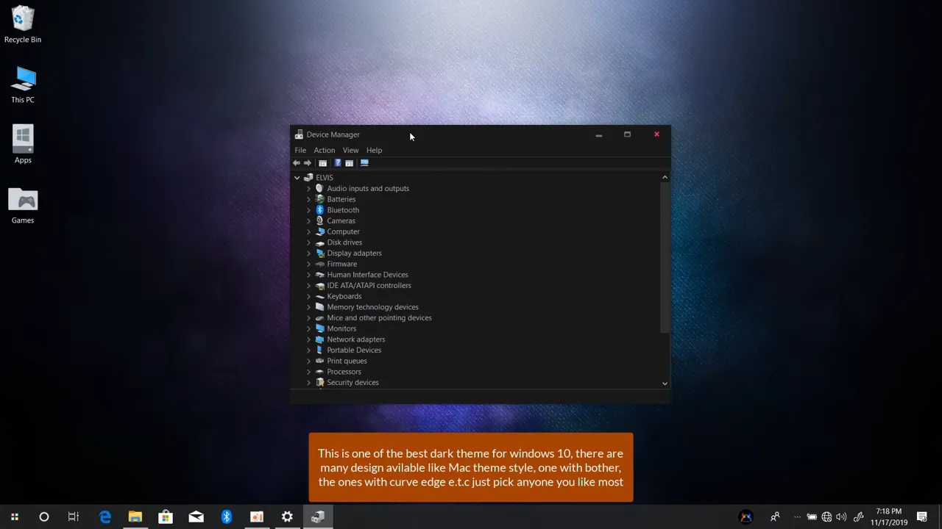The width and height of the screenshot is (942, 529).
Task: Click the network globe tray icon
Action: [x=826, y=517]
